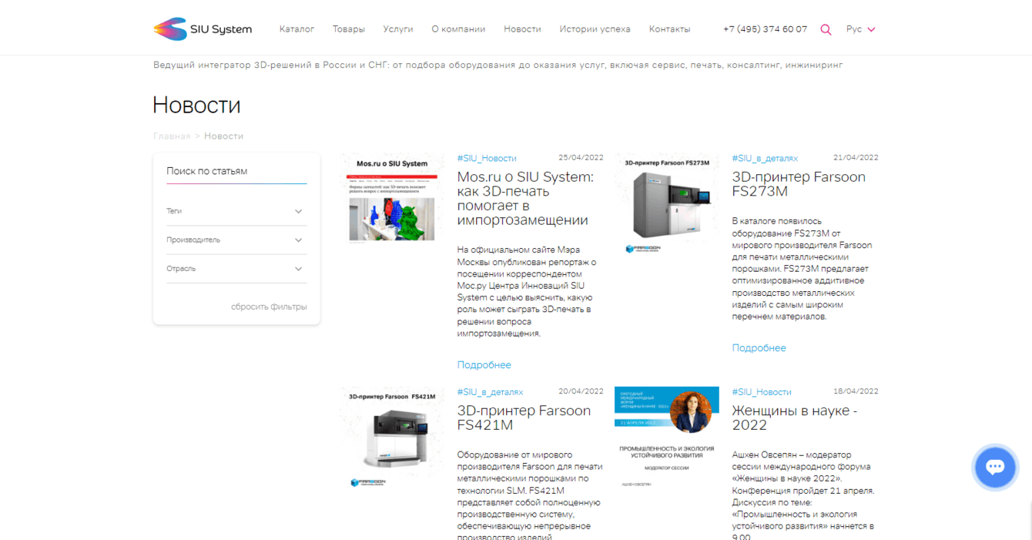Click the Главная breadcrumb link

[x=172, y=136]
